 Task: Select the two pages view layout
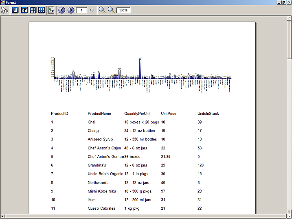tap(24, 10)
